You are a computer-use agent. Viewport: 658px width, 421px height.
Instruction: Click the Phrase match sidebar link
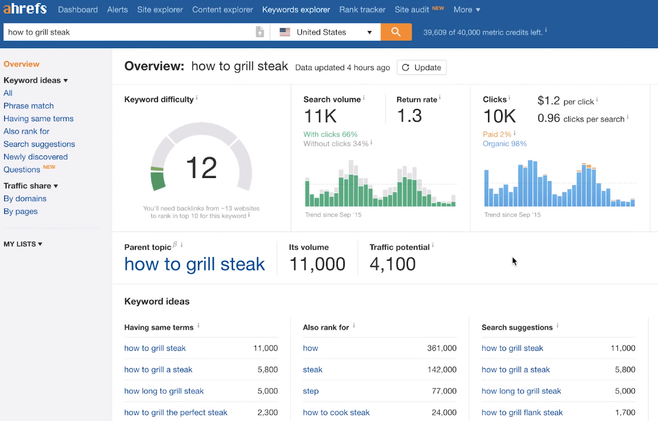29,106
